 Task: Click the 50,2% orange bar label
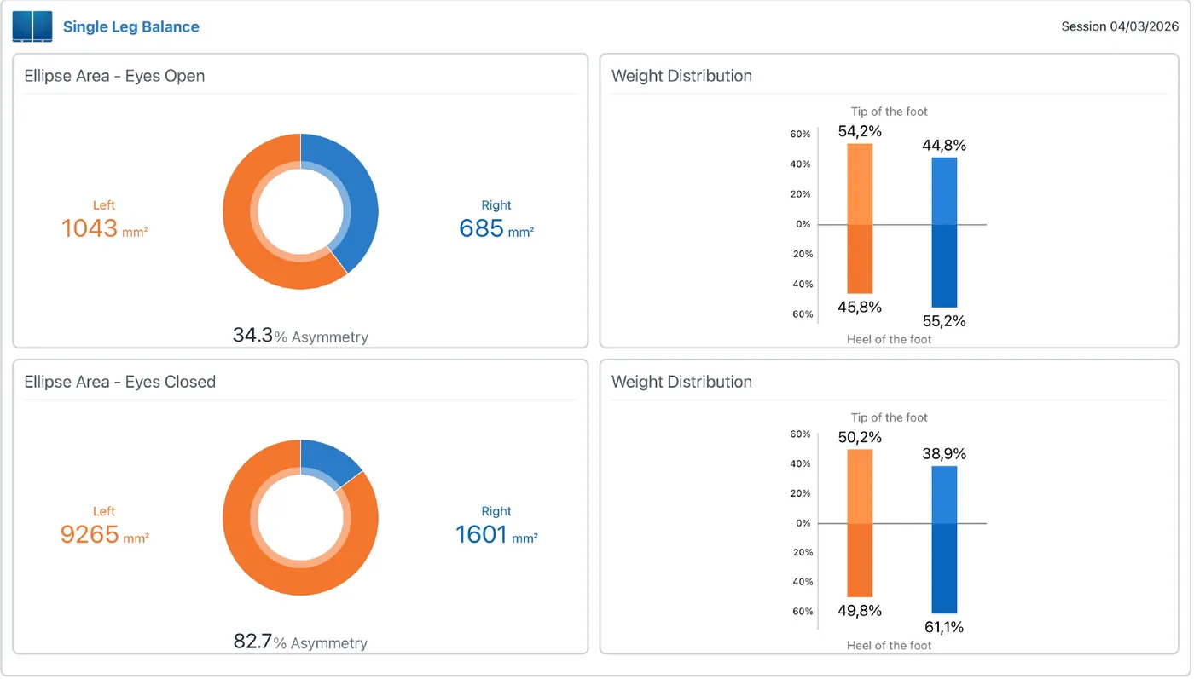[x=860, y=437]
